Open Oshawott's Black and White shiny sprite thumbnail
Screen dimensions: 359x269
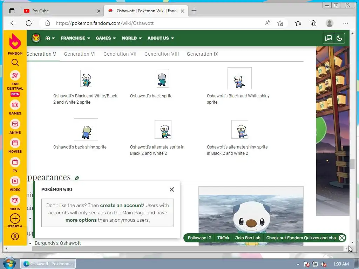point(239,78)
